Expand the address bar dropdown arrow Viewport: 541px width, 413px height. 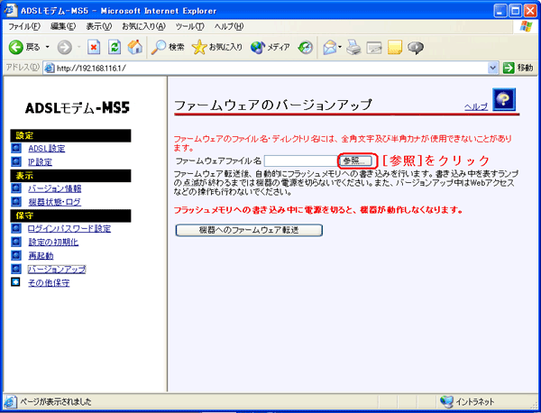click(493, 68)
